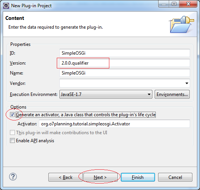Expand the Execution Environment JavaSE-1.7 combo

tap(106, 94)
